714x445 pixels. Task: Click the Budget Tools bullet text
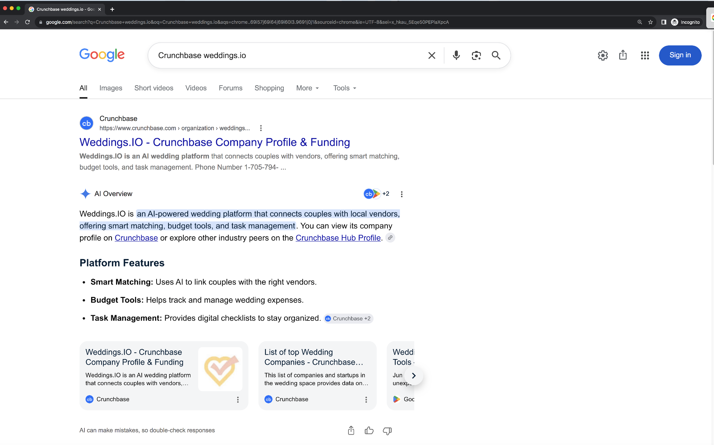[x=197, y=300]
